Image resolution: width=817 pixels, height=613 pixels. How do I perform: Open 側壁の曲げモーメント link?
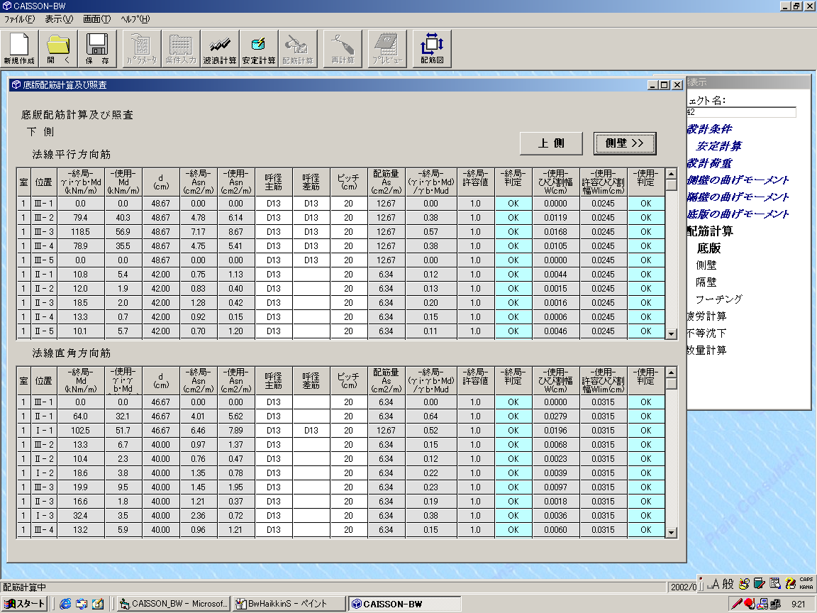click(x=738, y=180)
